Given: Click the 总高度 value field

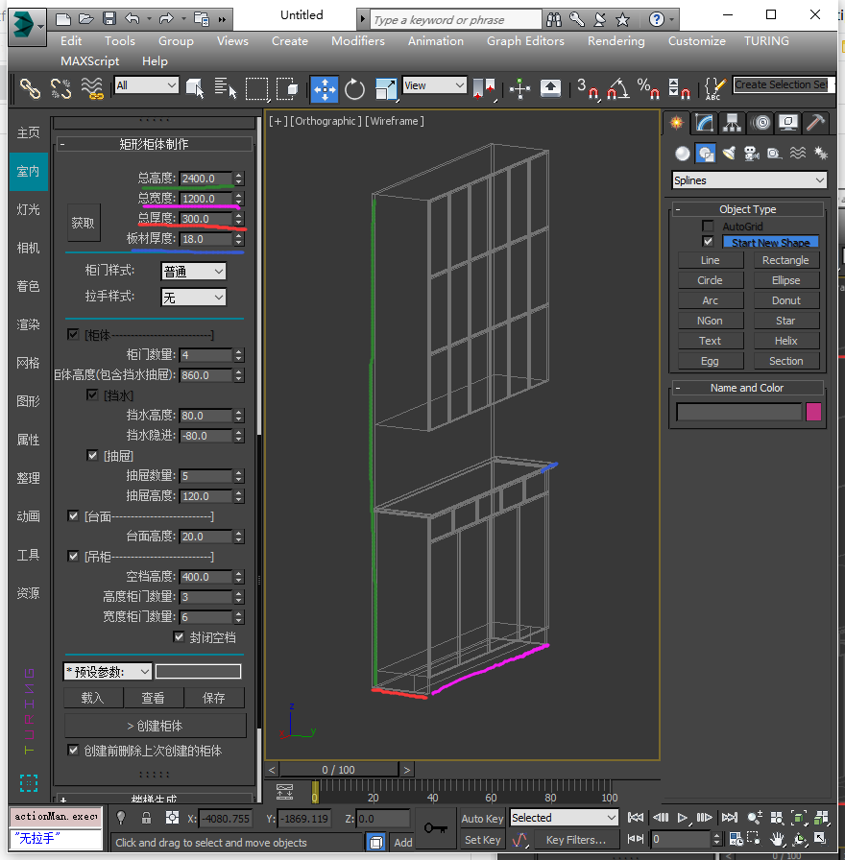Looking at the screenshot, I should pyautogui.click(x=206, y=179).
